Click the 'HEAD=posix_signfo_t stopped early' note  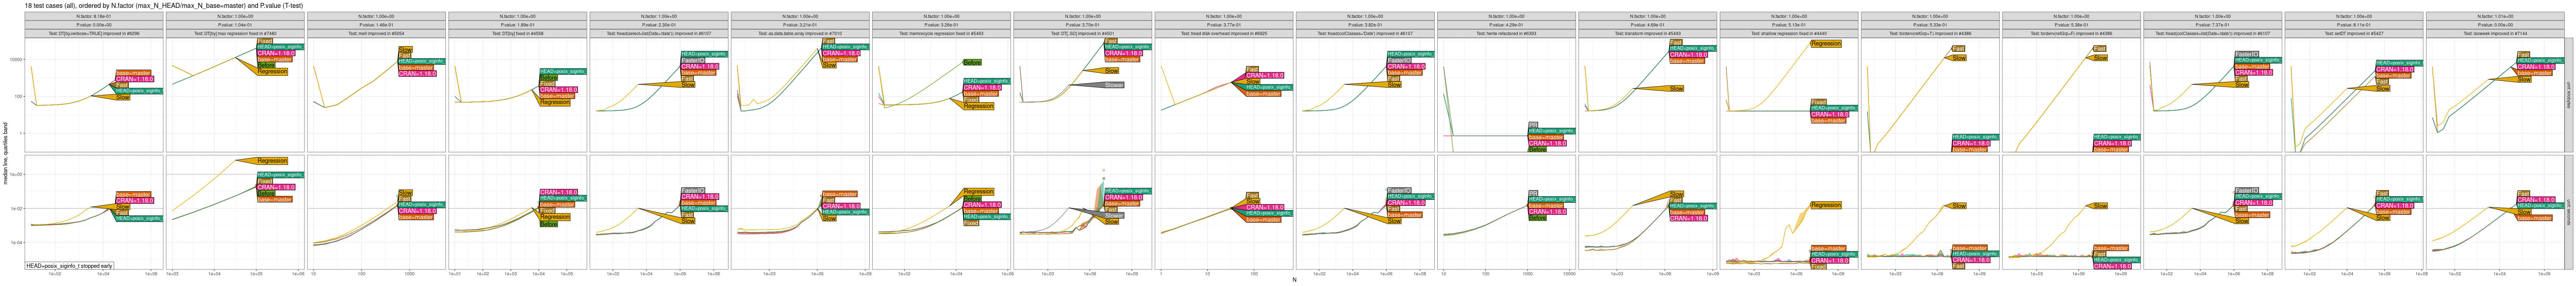(69, 266)
